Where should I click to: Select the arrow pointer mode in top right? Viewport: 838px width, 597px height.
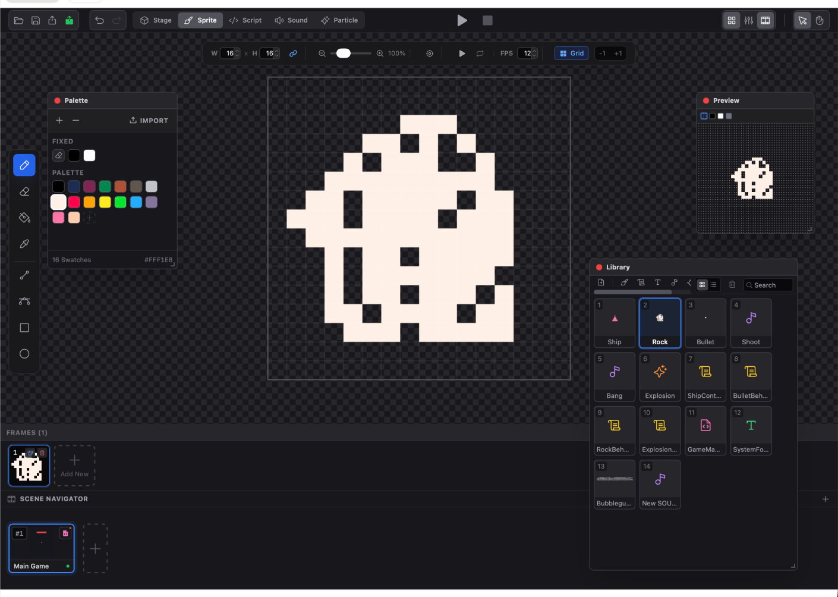pyautogui.click(x=802, y=20)
